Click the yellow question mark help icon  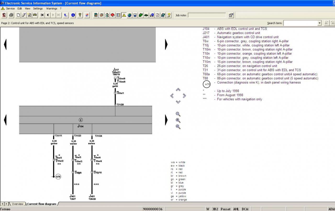pyautogui.click(x=80, y=15)
